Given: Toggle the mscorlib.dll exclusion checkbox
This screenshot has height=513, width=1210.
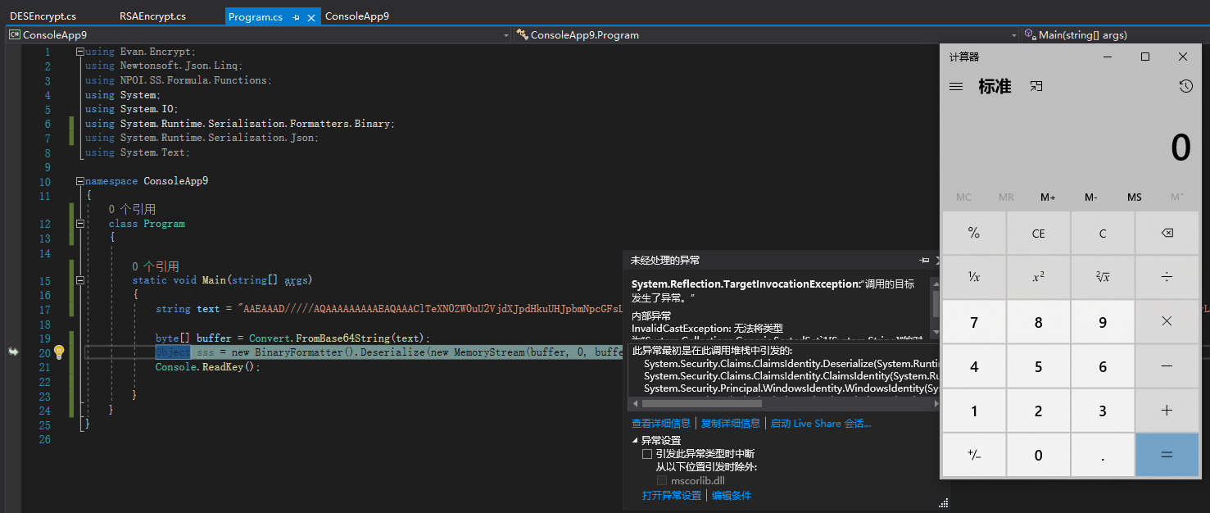Looking at the screenshot, I should click(662, 481).
